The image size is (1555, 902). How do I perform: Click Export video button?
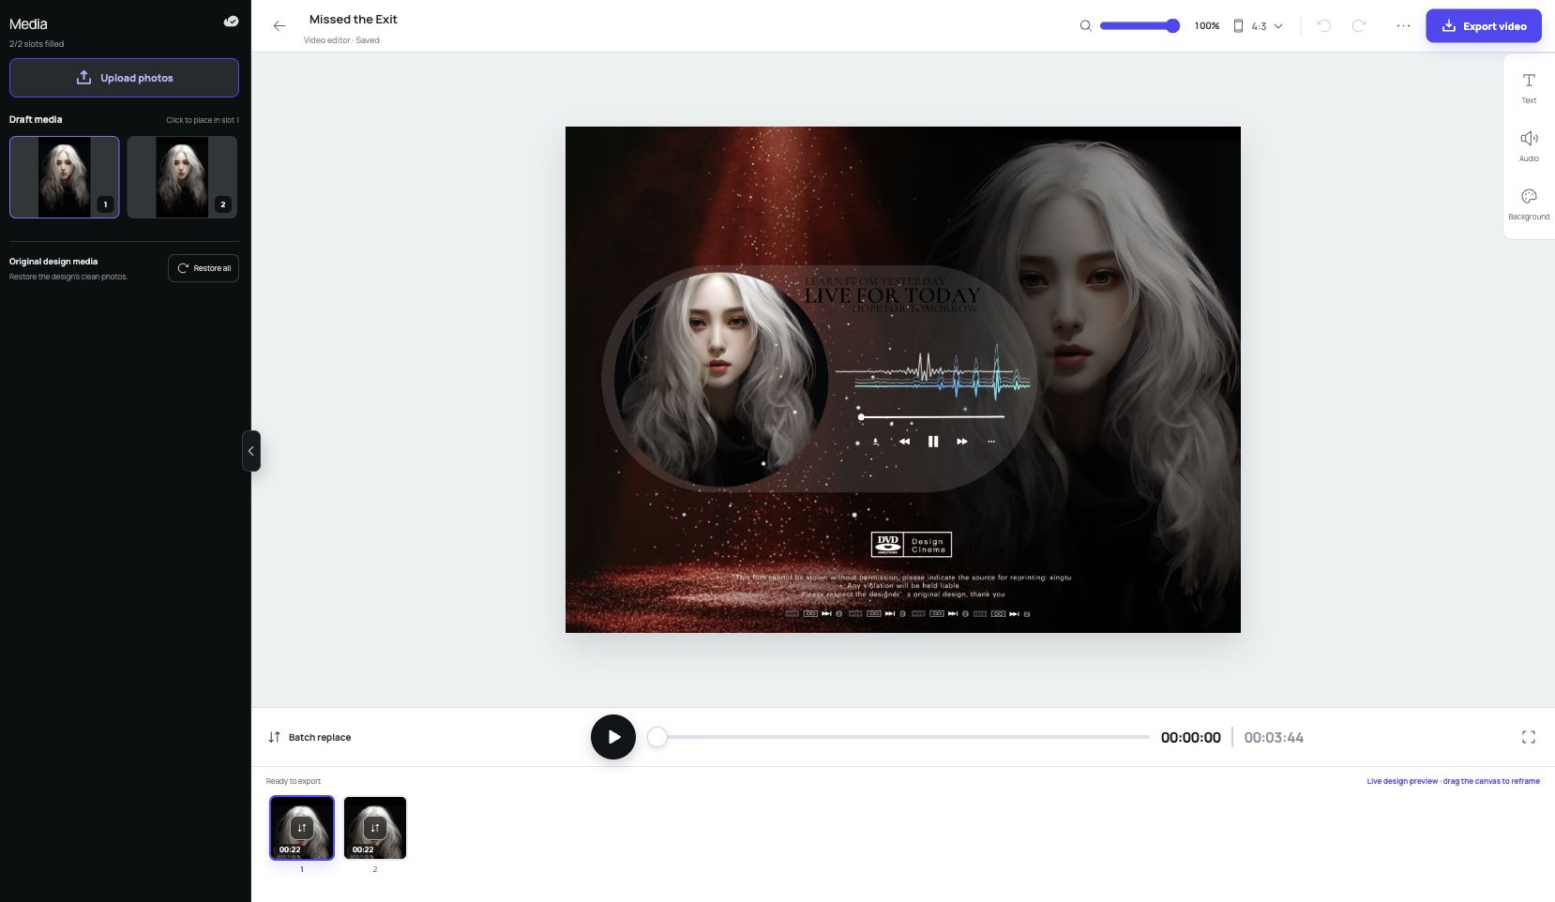tap(1484, 26)
